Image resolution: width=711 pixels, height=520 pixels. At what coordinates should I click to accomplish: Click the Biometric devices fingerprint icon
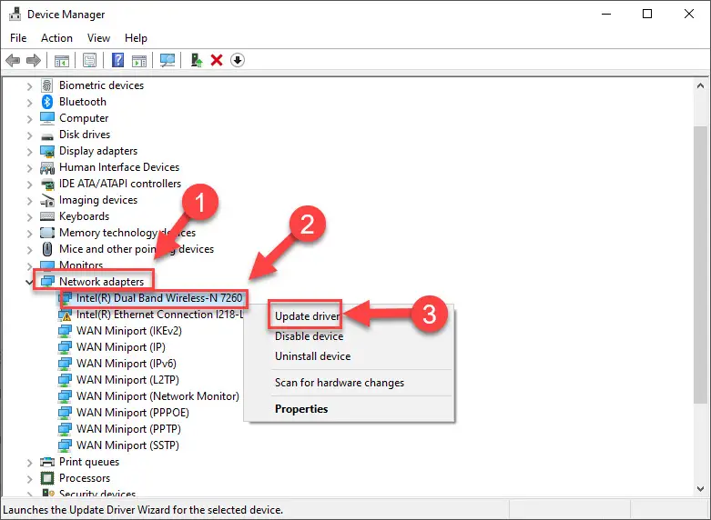[x=47, y=85]
